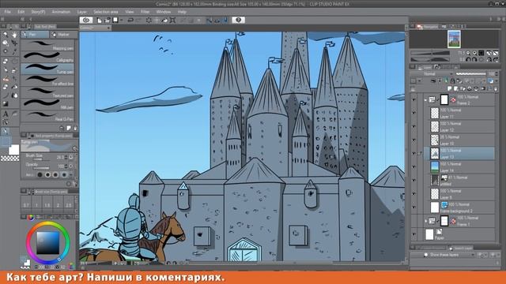Click the Undo arrow in command bar

coord(130,20)
